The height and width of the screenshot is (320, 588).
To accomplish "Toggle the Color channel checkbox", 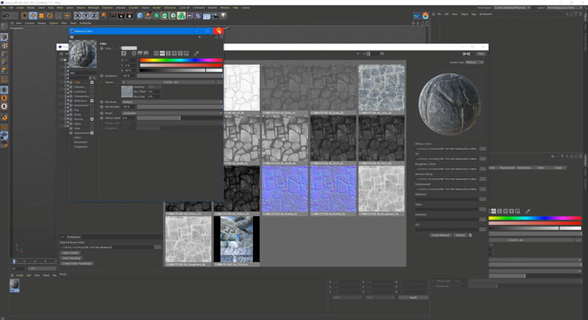I will (92, 83).
